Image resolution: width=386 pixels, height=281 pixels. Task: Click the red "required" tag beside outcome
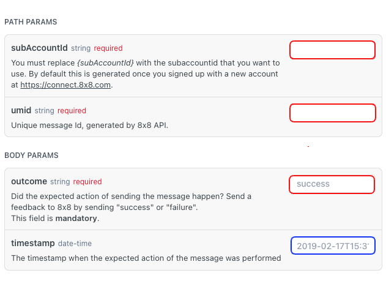pyautogui.click(x=87, y=182)
